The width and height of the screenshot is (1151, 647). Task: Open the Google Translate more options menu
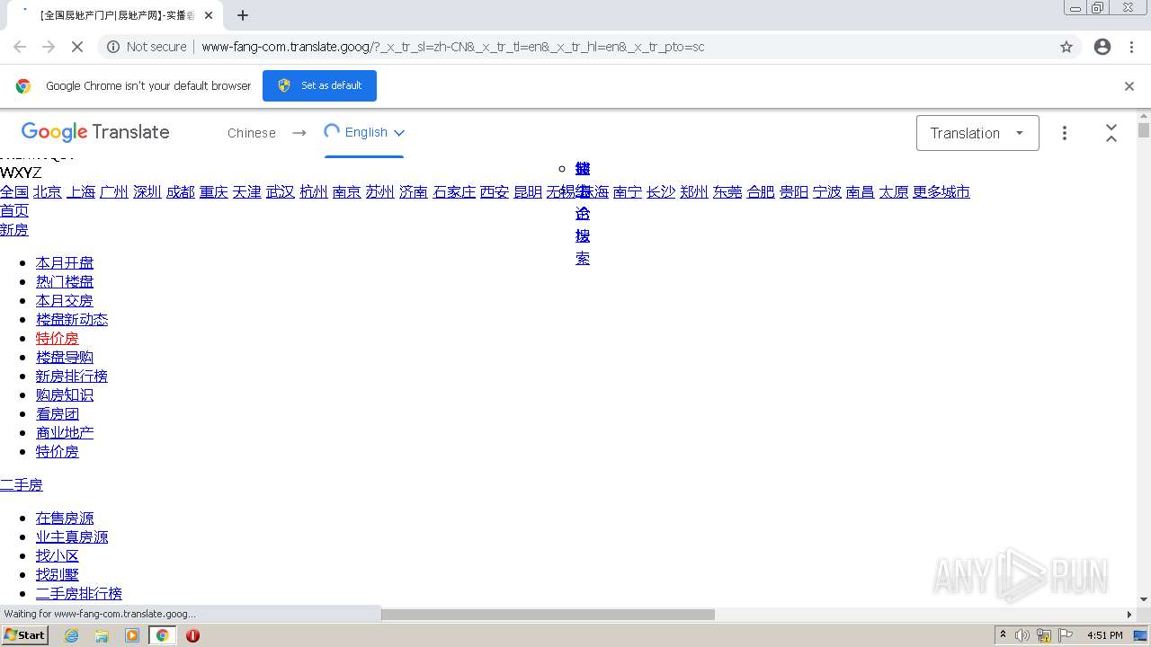click(1065, 133)
